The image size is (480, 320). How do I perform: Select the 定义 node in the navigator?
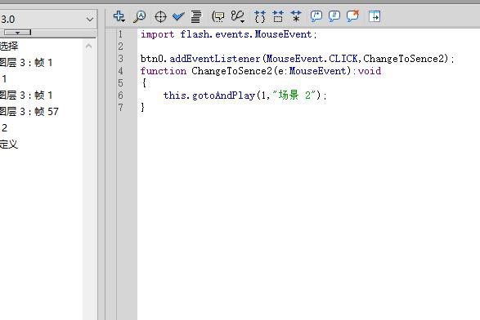9,144
